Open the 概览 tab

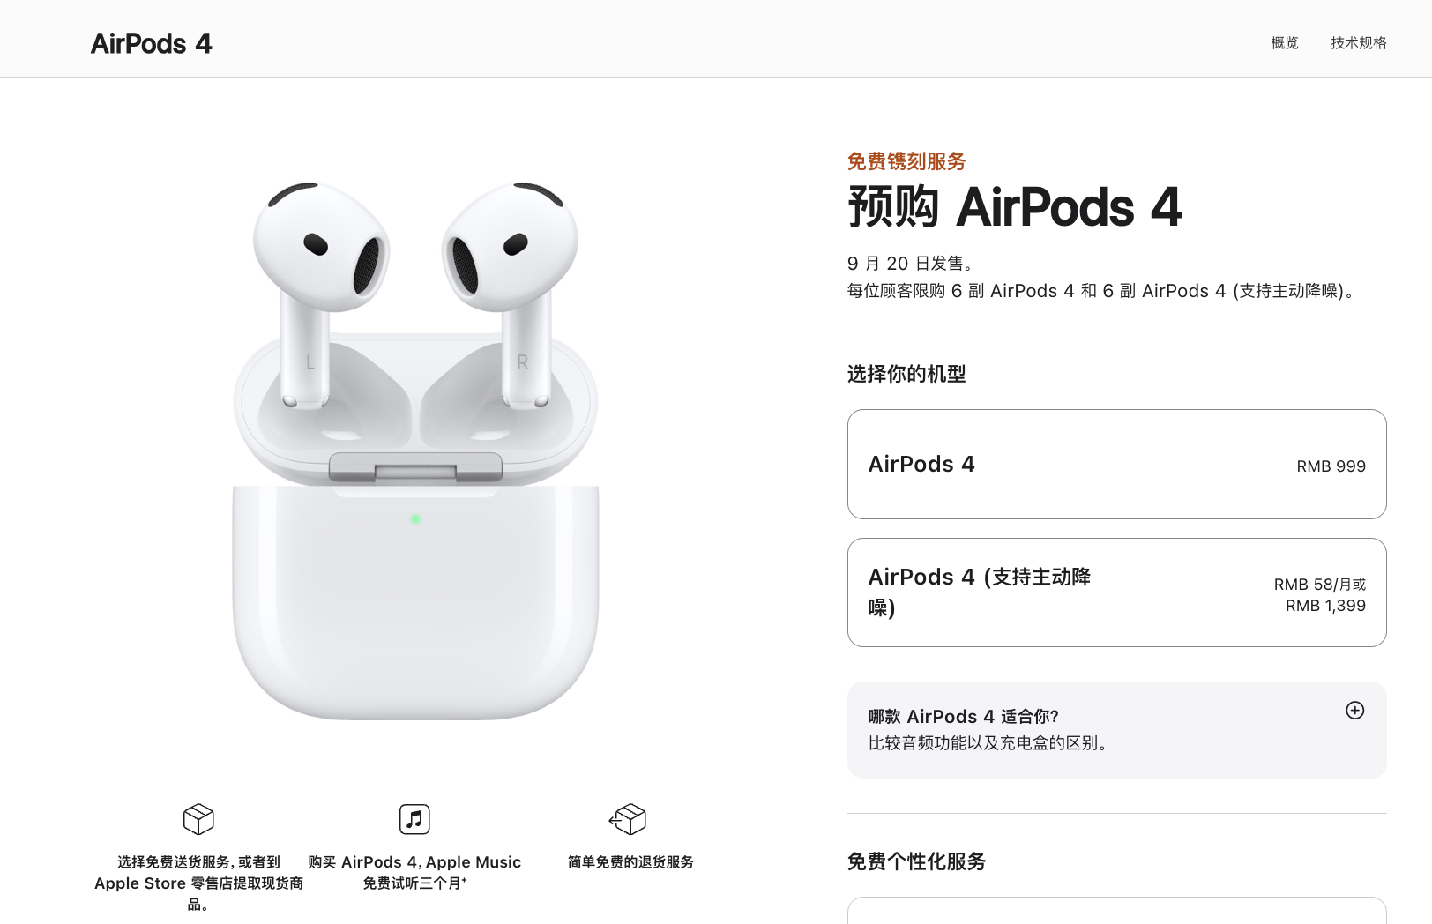point(1285,42)
